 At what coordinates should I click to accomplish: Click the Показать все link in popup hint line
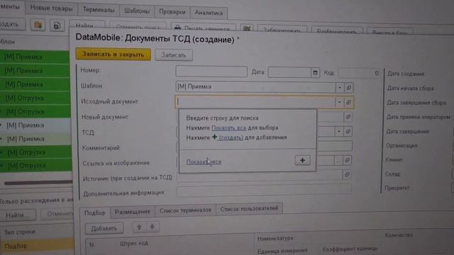pyautogui.click(x=228, y=127)
